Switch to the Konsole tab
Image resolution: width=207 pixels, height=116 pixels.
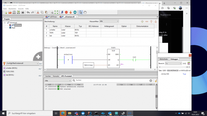(x=56, y=76)
